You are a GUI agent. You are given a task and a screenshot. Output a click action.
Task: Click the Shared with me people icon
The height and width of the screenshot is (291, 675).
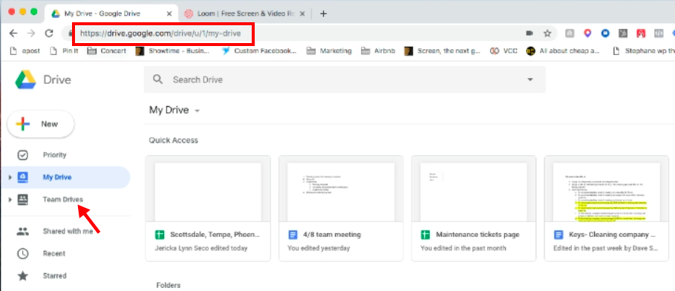(22, 232)
